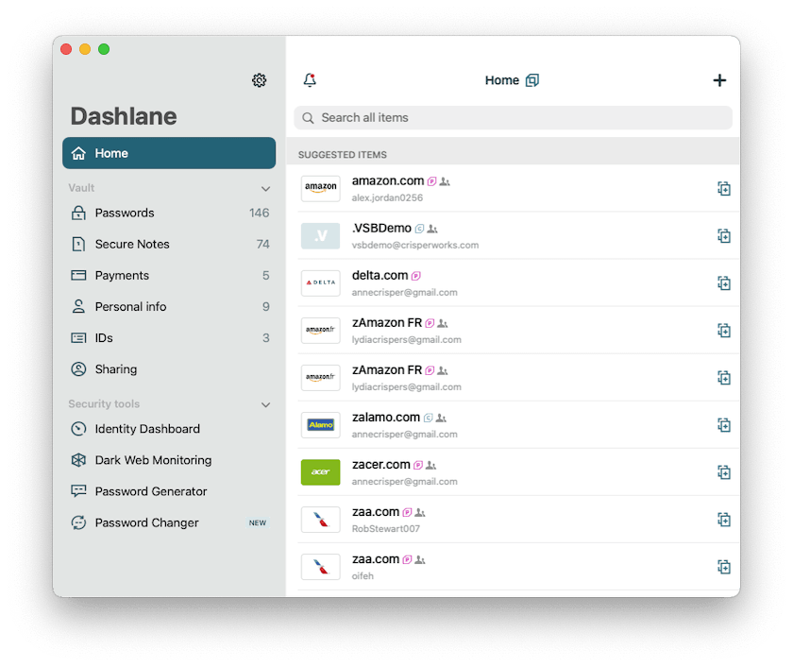Open Passwords in the sidebar

(x=125, y=214)
